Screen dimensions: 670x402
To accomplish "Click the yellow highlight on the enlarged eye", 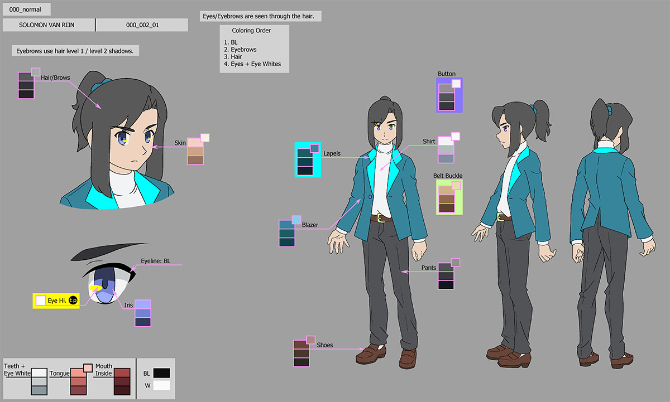I will pyautogui.click(x=95, y=288).
